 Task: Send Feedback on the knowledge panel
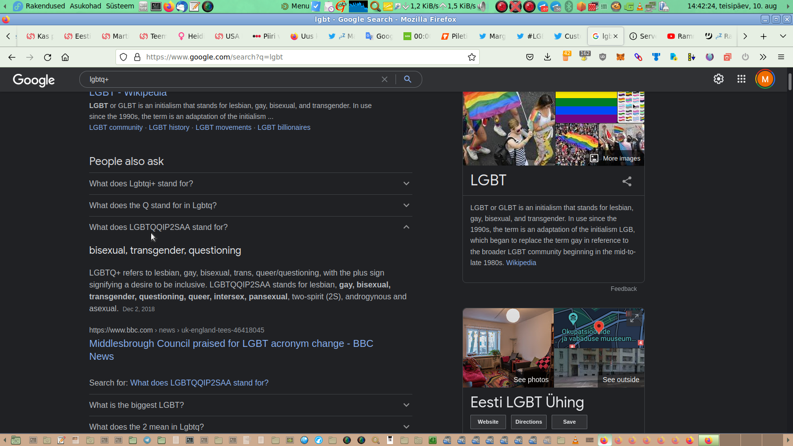[623, 289]
